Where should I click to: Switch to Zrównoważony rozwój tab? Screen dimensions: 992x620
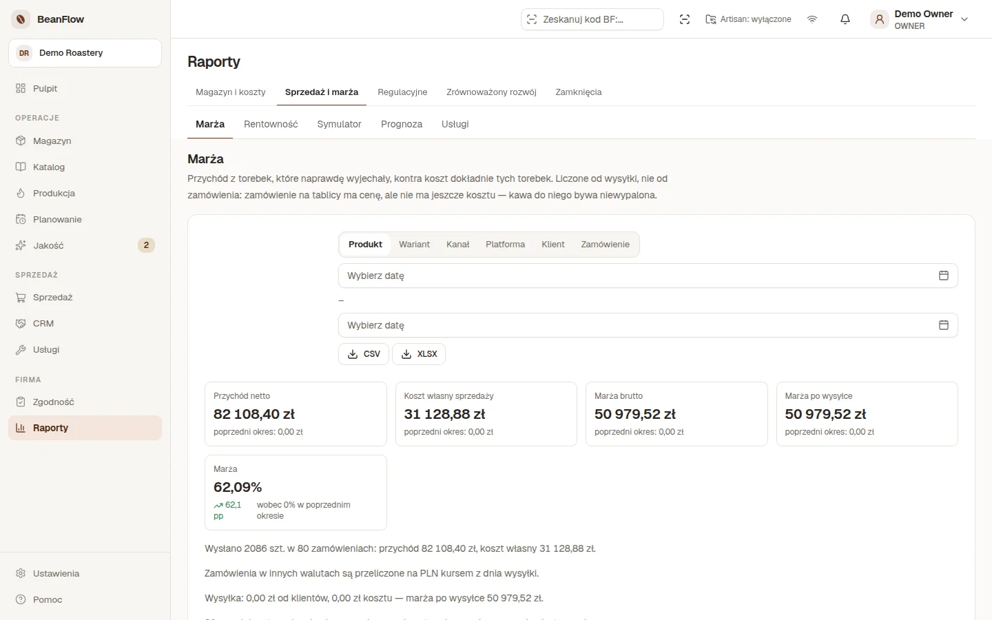click(x=491, y=92)
